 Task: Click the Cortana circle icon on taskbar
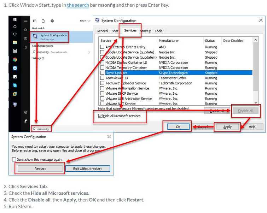tap(15, 27)
